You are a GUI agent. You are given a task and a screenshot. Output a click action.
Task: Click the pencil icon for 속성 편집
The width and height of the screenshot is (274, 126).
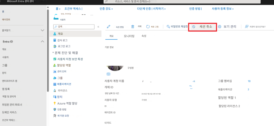(109, 27)
